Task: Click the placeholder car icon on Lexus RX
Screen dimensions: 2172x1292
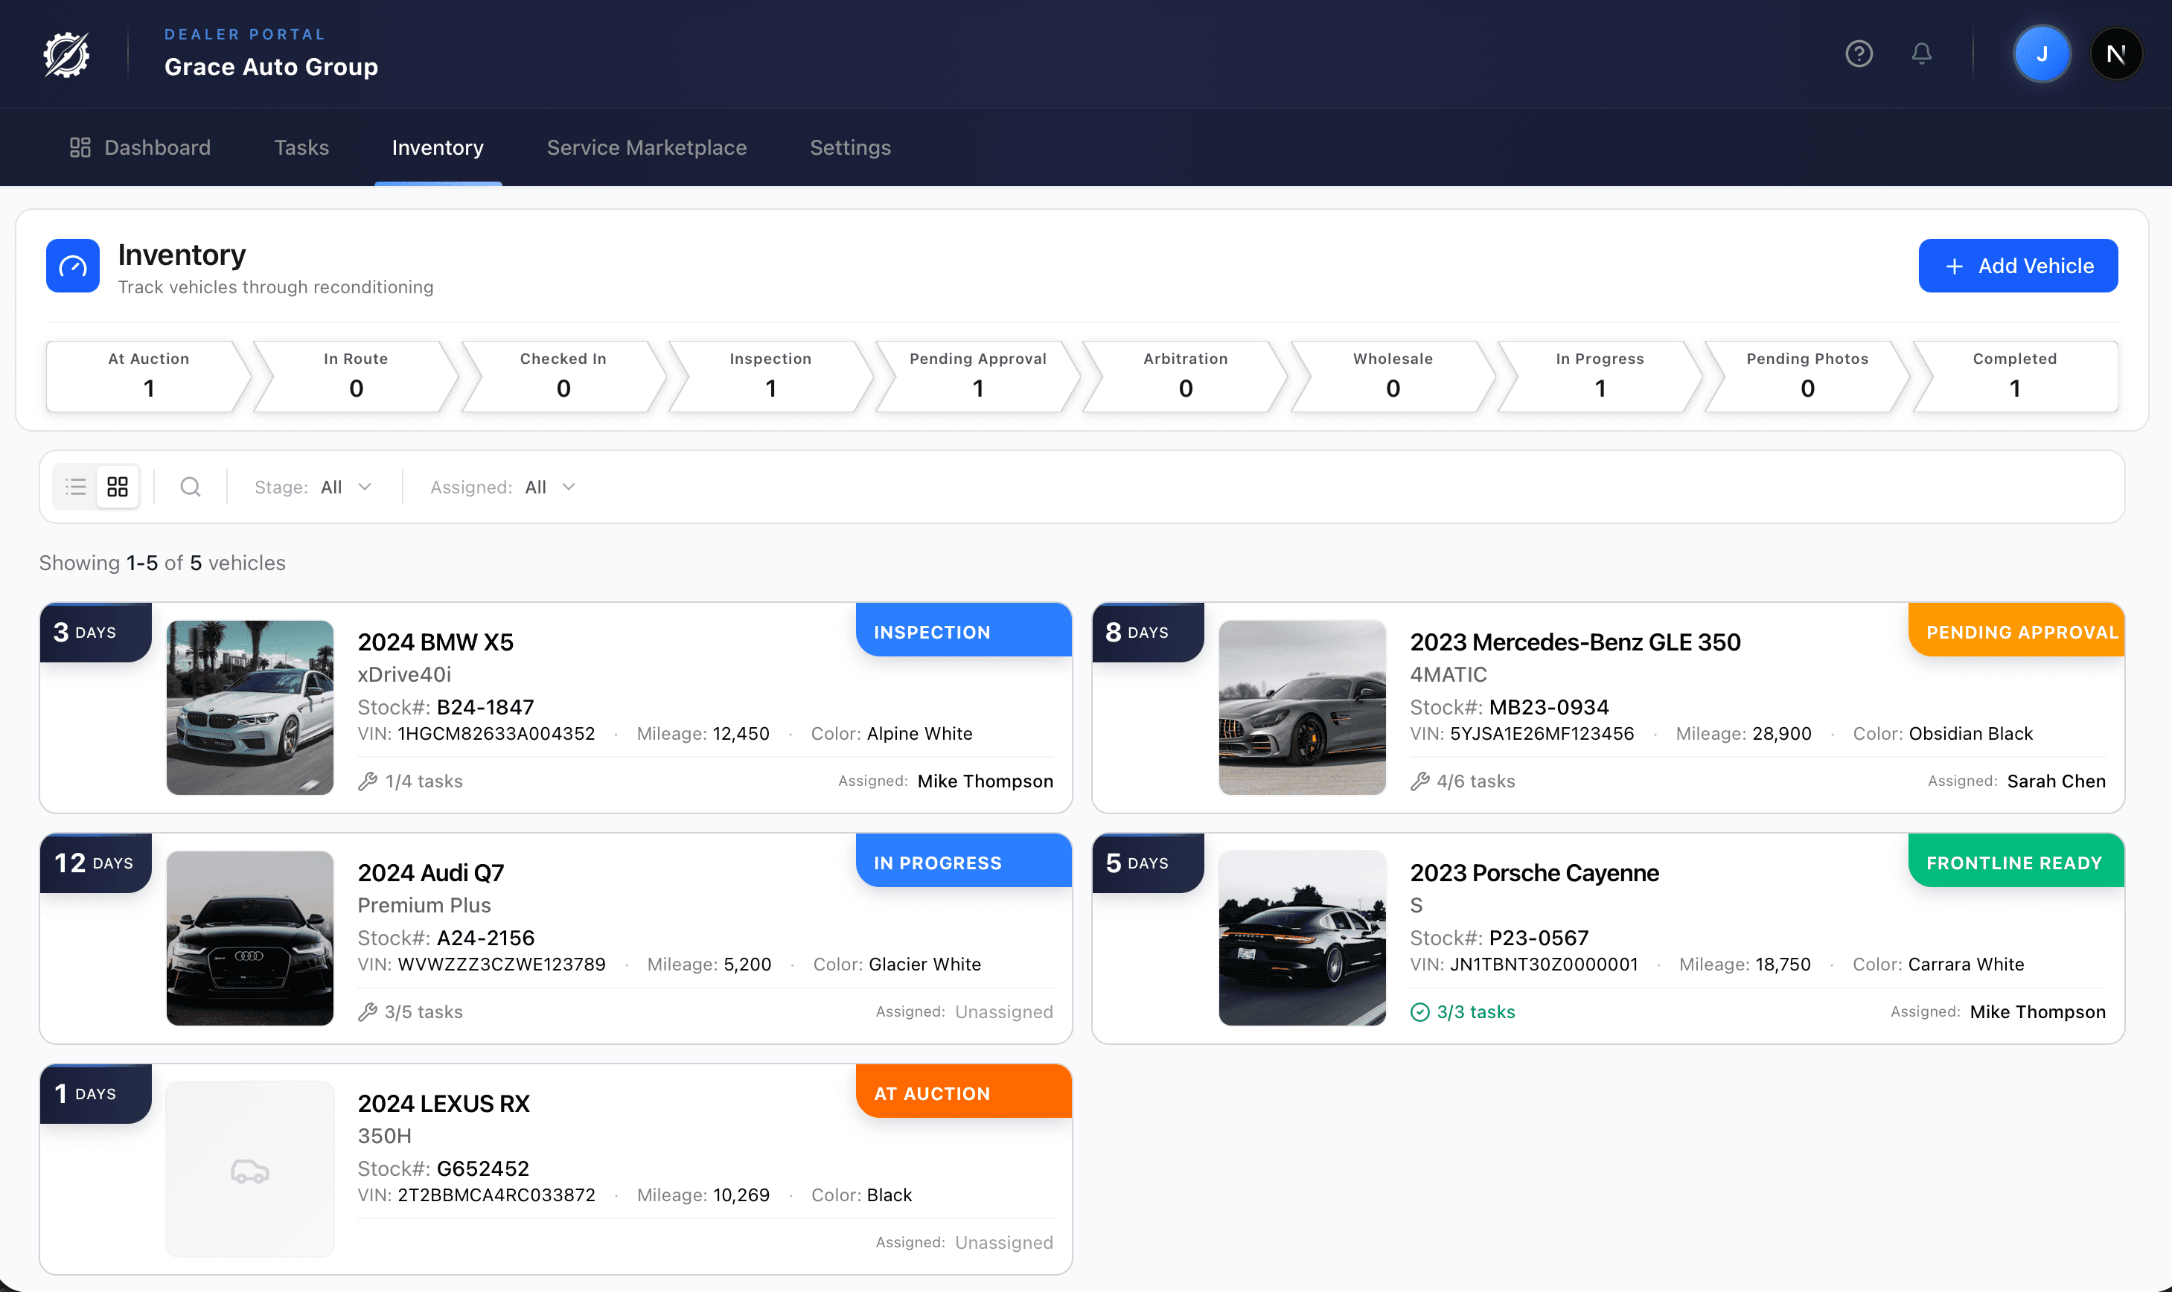Action: click(x=250, y=1171)
